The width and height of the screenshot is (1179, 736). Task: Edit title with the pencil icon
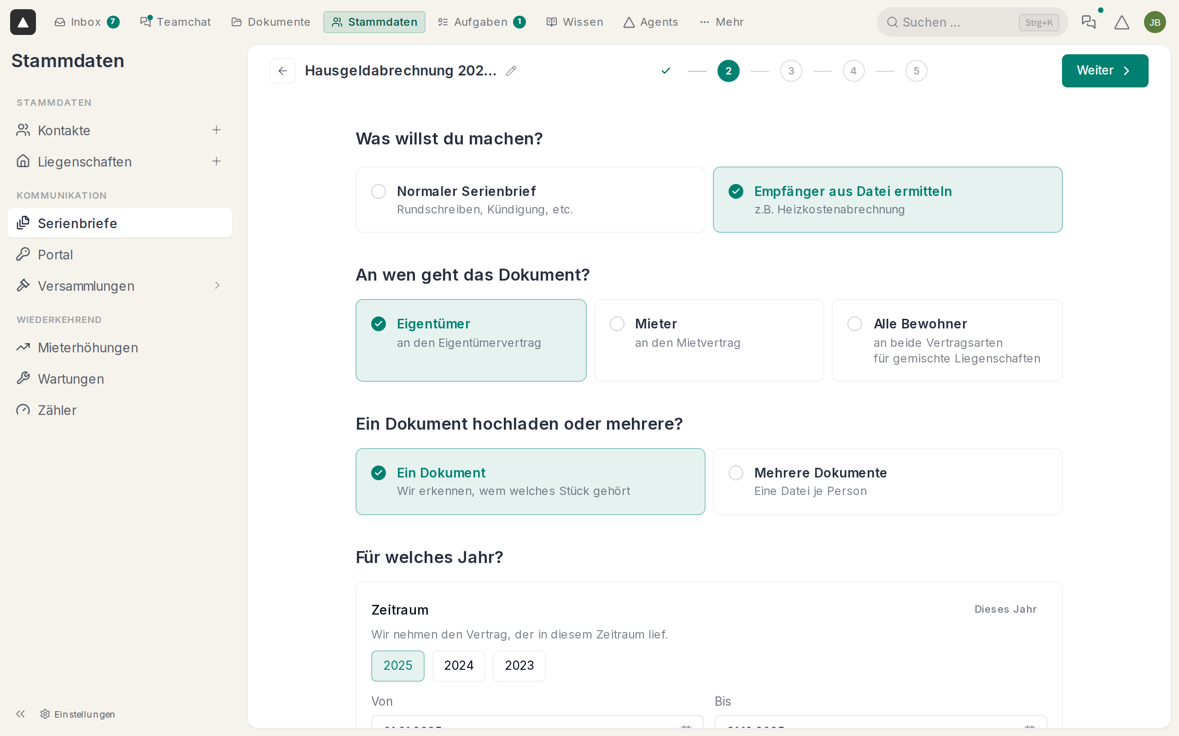click(511, 71)
